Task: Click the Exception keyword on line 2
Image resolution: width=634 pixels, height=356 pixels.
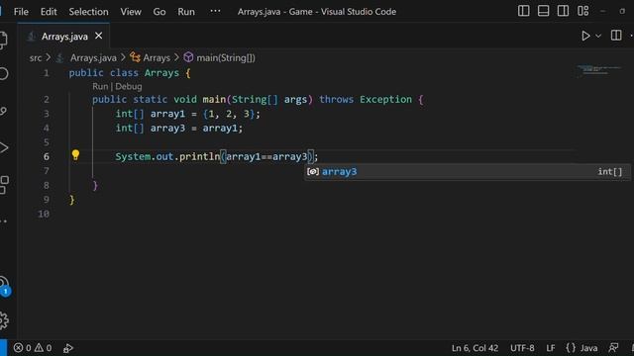Action: [x=385, y=99]
